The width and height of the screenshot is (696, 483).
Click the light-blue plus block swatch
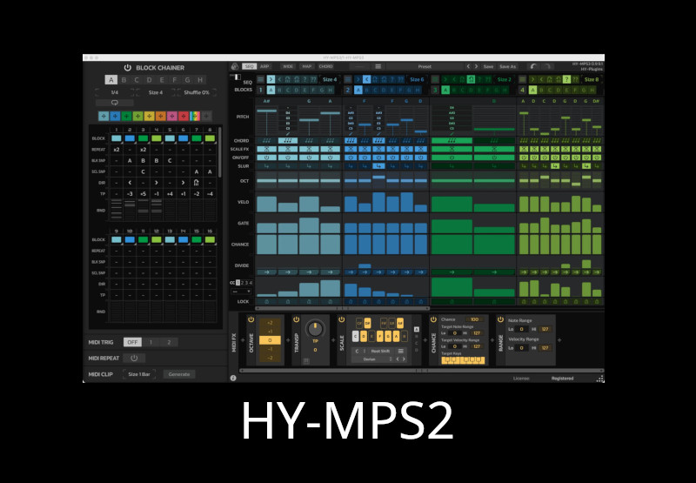pos(104,116)
